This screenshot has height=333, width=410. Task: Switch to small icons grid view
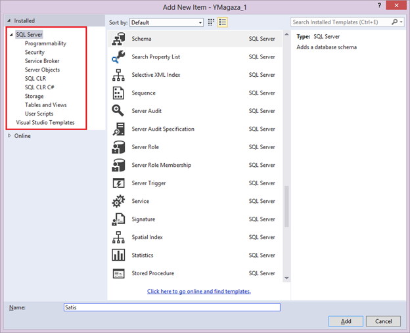click(211, 22)
